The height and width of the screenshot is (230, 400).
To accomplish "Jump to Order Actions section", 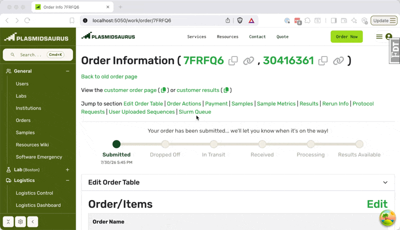I will click(184, 103).
